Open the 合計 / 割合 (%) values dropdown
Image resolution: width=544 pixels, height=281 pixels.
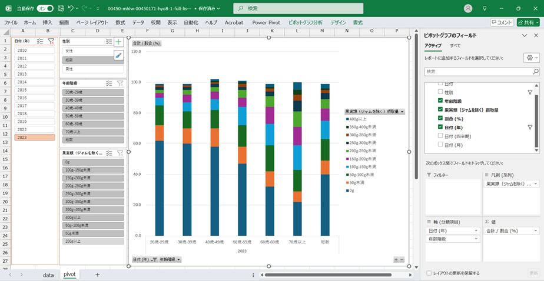(x=535, y=230)
